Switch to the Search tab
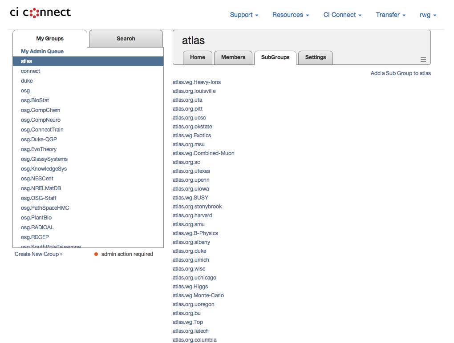Image resolution: width=454 pixels, height=343 pixels. (126, 39)
